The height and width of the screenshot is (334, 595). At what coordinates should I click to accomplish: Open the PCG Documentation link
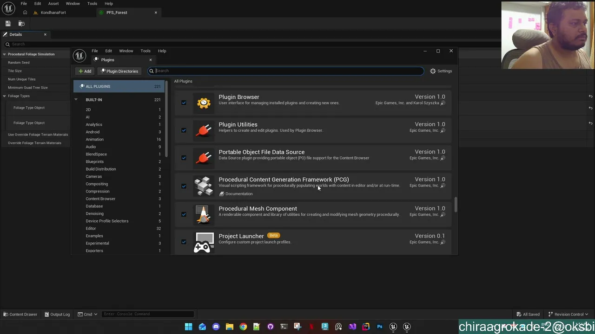pos(236,194)
